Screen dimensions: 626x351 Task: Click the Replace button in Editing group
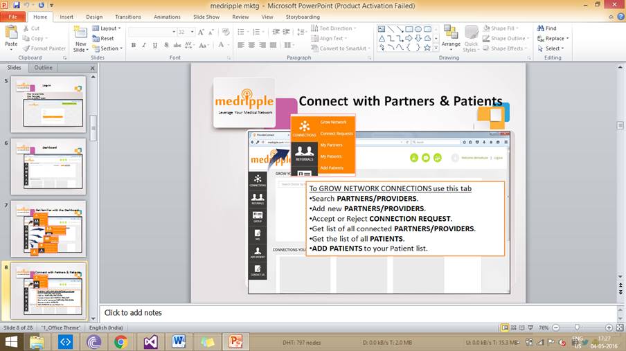[x=552, y=39]
